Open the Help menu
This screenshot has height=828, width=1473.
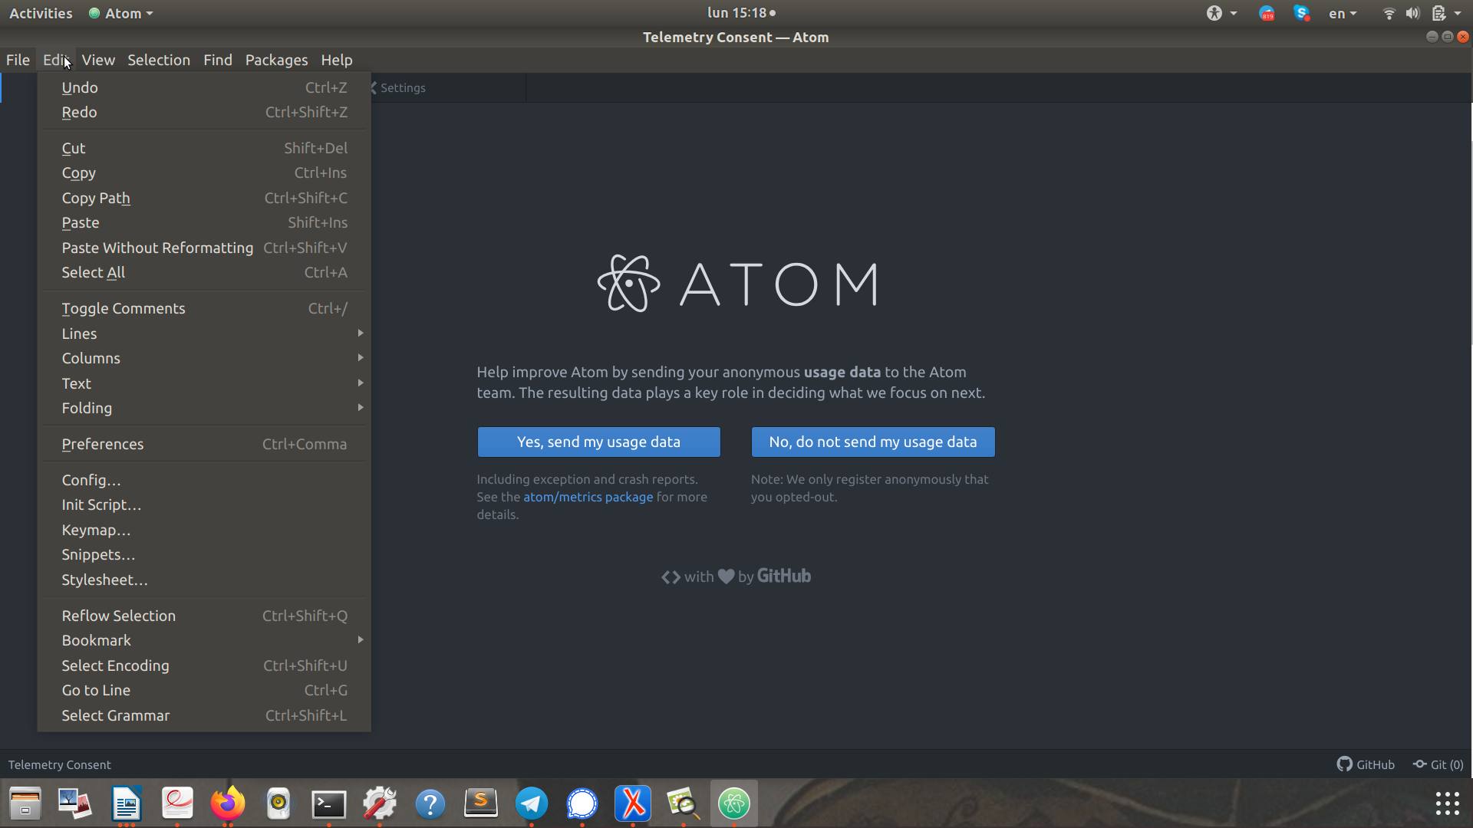coord(337,60)
